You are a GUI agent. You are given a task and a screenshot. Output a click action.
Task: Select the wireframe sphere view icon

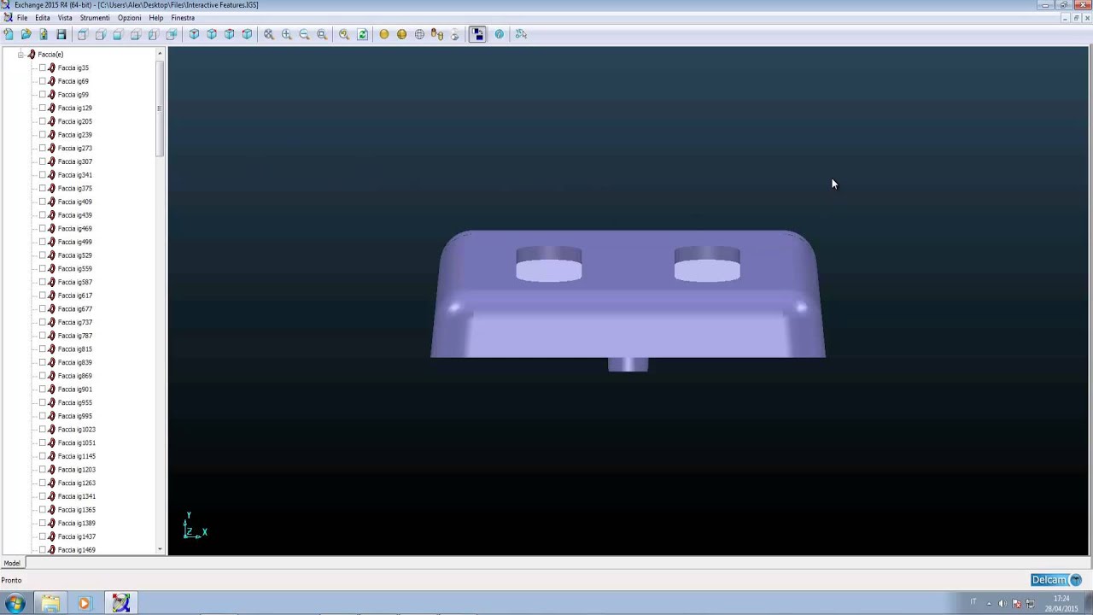point(419,34)
